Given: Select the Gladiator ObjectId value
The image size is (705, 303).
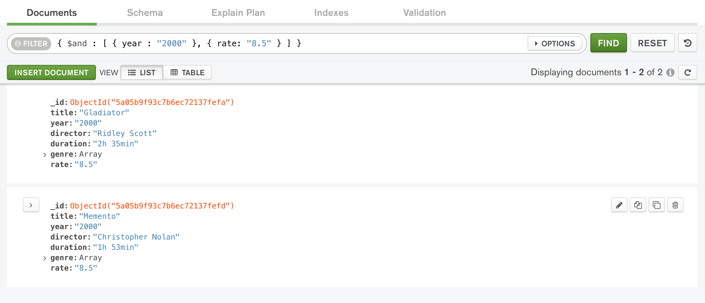Looking at the screenshot, I should 152,102.
